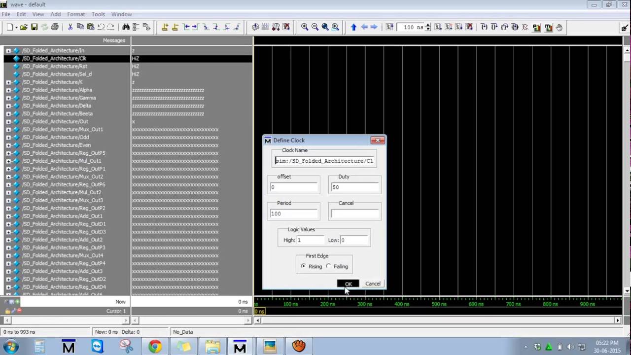
Task: Click the Delete Cursor toolbar icon
Action: (175, 27)
